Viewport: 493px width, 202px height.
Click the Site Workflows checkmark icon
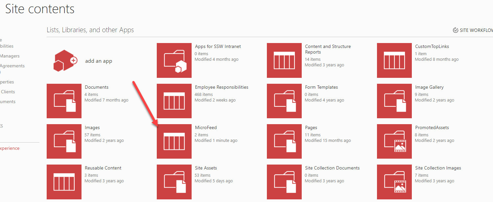click(456, 30)
